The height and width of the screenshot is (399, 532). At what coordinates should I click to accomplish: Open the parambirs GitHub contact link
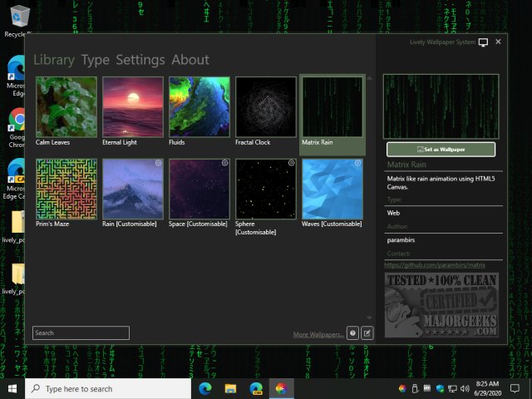pos(434,264)
